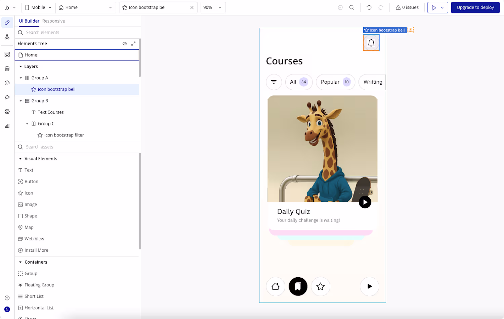Image resolution: width=504 pixels, height=319 pixels.
Task: Pick the Icon visual element
Action: [x=26, y=193]
